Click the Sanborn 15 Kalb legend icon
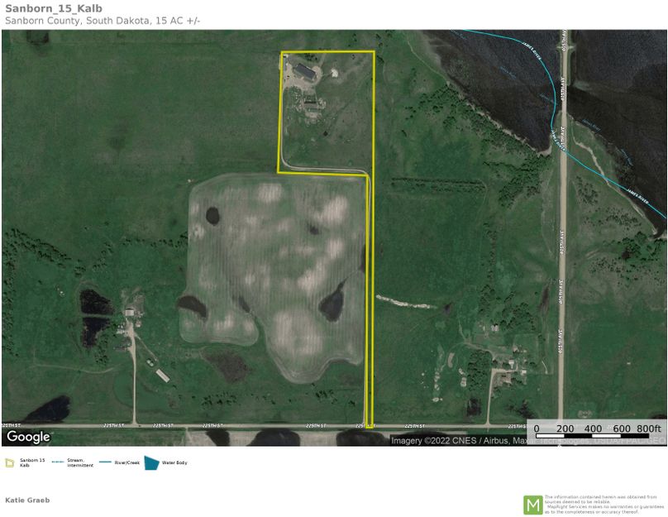 coord(9,461)
